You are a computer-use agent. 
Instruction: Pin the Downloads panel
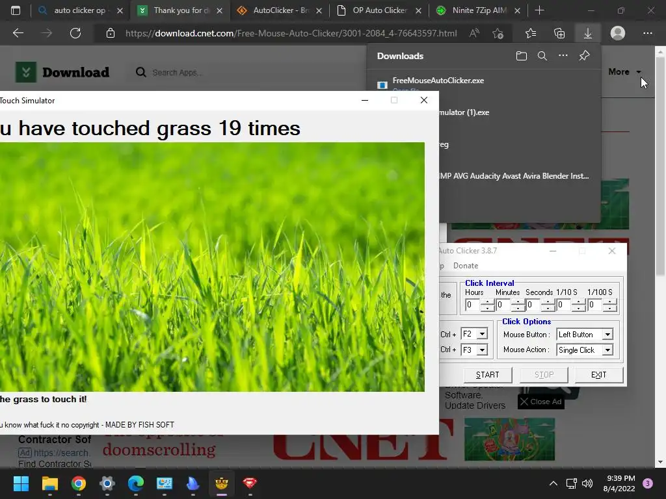point(585,56)
